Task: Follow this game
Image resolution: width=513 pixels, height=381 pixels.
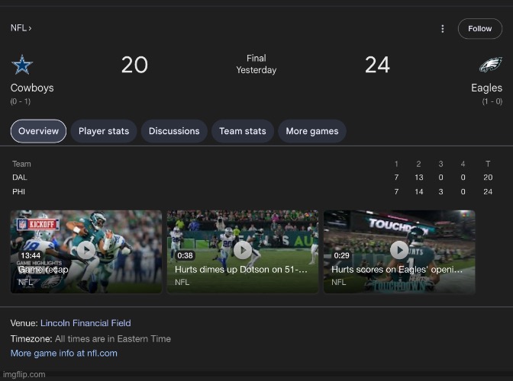Action: (479, 29)
